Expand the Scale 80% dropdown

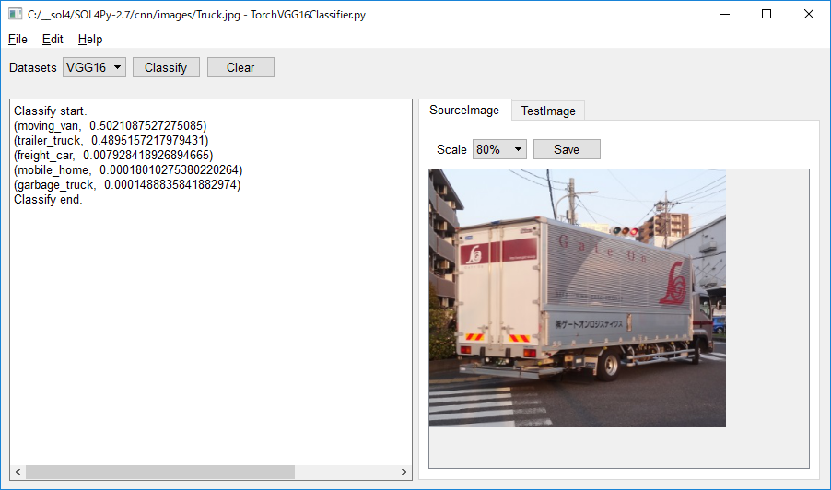pos(499,149)
